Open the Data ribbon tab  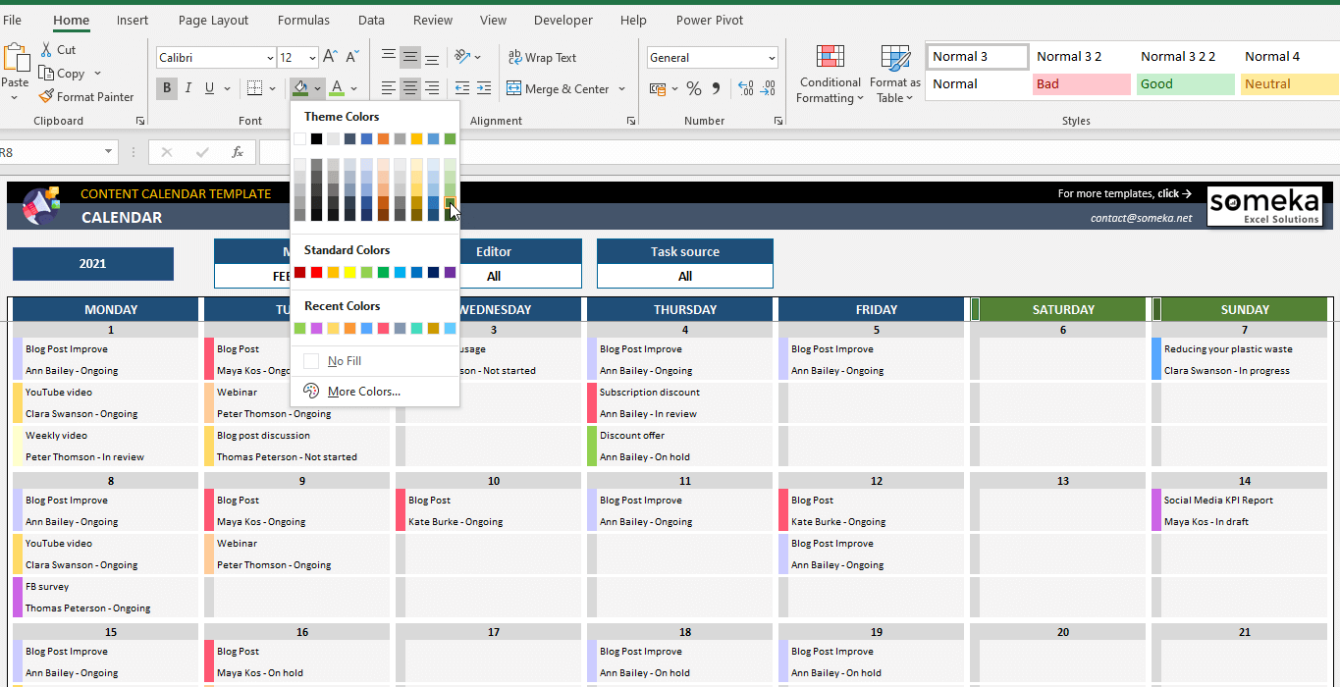click(x=371, y=20)
